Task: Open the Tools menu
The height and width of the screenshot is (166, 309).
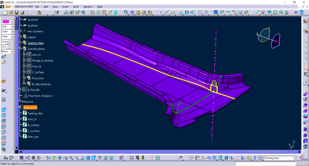Action: [76, 7]
